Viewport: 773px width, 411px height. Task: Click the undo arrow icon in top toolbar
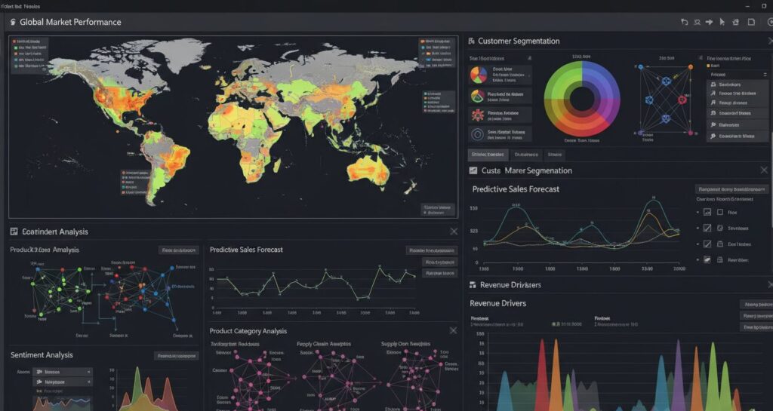click(685, 23)
